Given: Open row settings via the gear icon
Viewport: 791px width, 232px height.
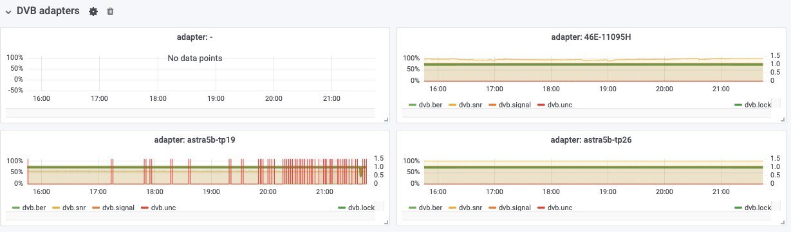Looking at the screenshot, I should click(x=93, y=12).
